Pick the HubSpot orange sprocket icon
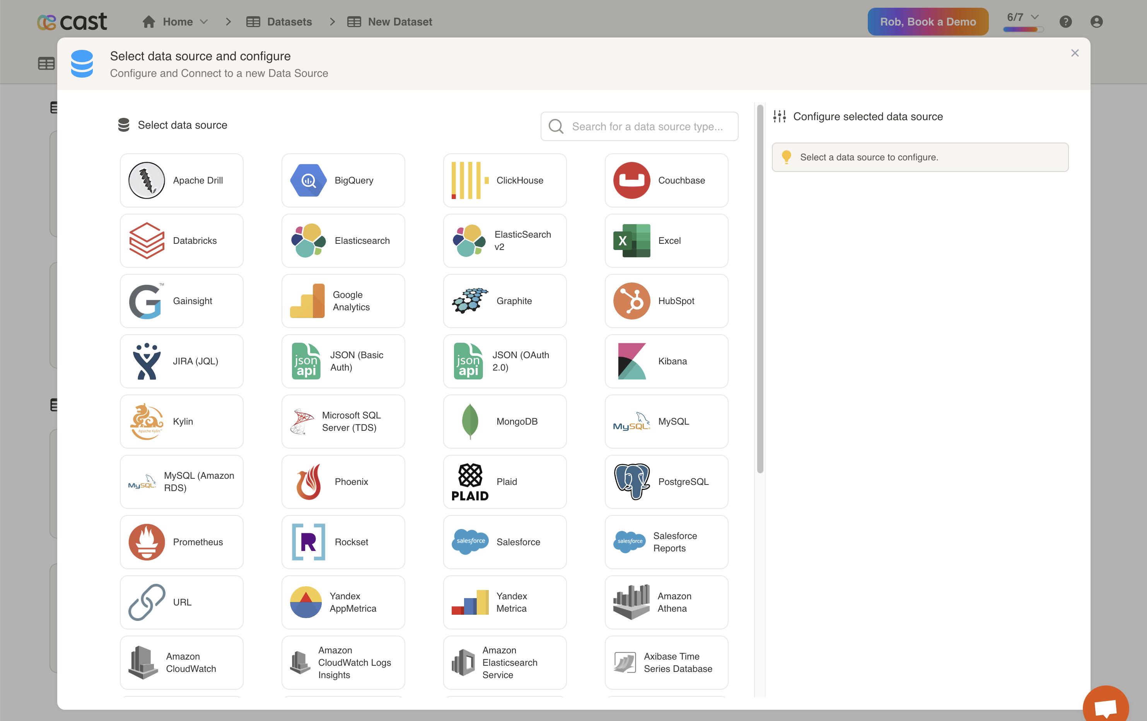Screen dimensions: 1147x721 point(632,301)
